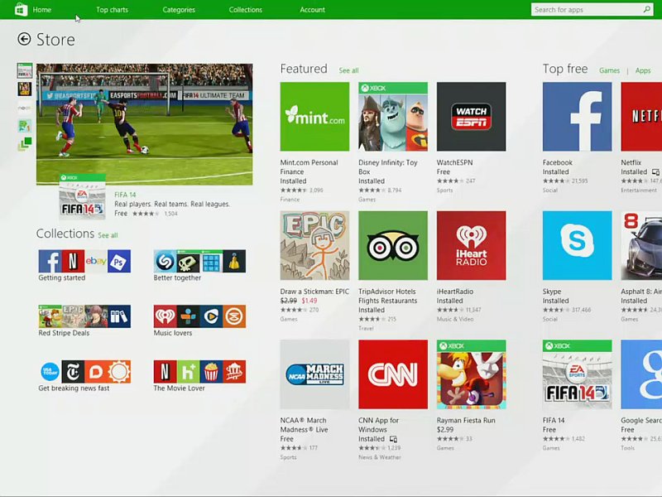
Task: Click the "Get breaking news fast" label
Action: pos(74,388)
